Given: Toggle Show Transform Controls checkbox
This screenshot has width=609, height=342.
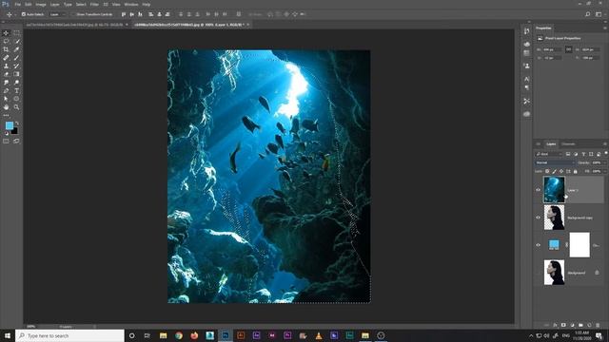Looking at the screenshot, I should click(x=73, y=14).
